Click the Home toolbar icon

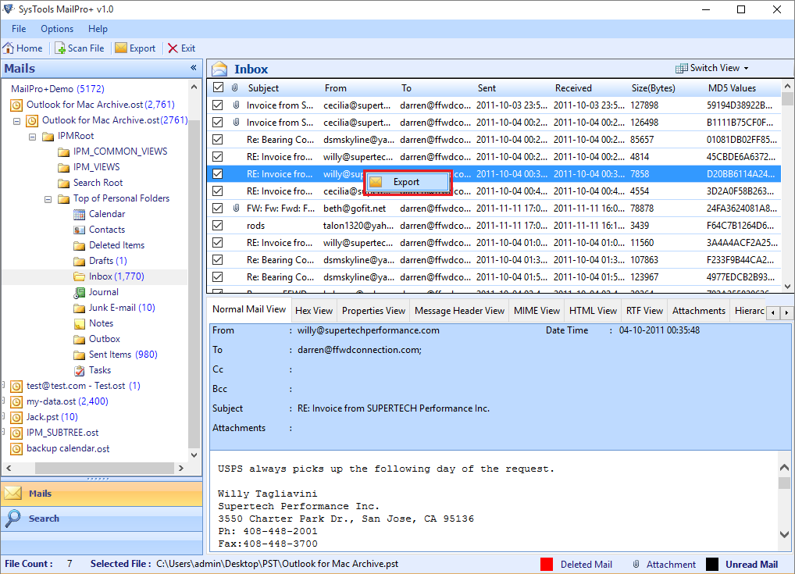coord(8,48)
